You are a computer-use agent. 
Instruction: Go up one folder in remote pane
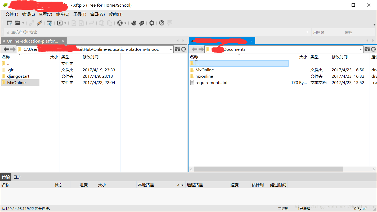[x=367, y=49]
